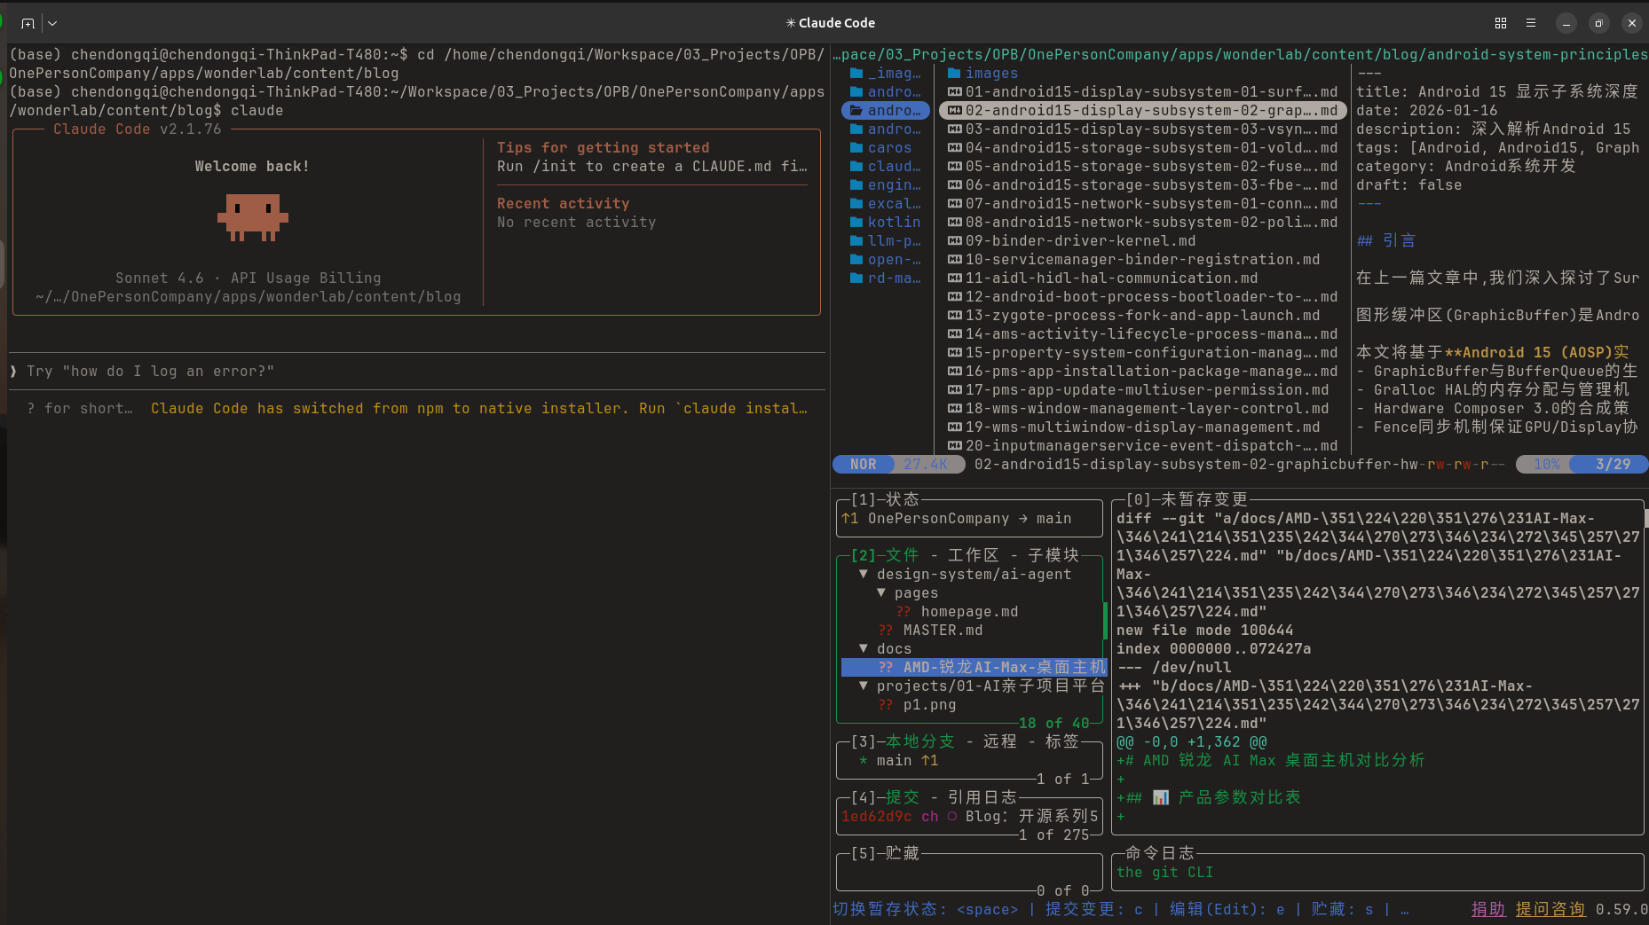The image size is (1649, 925).
Task: Collapse the docs folder in lazygit files
Action: [863, 648]
